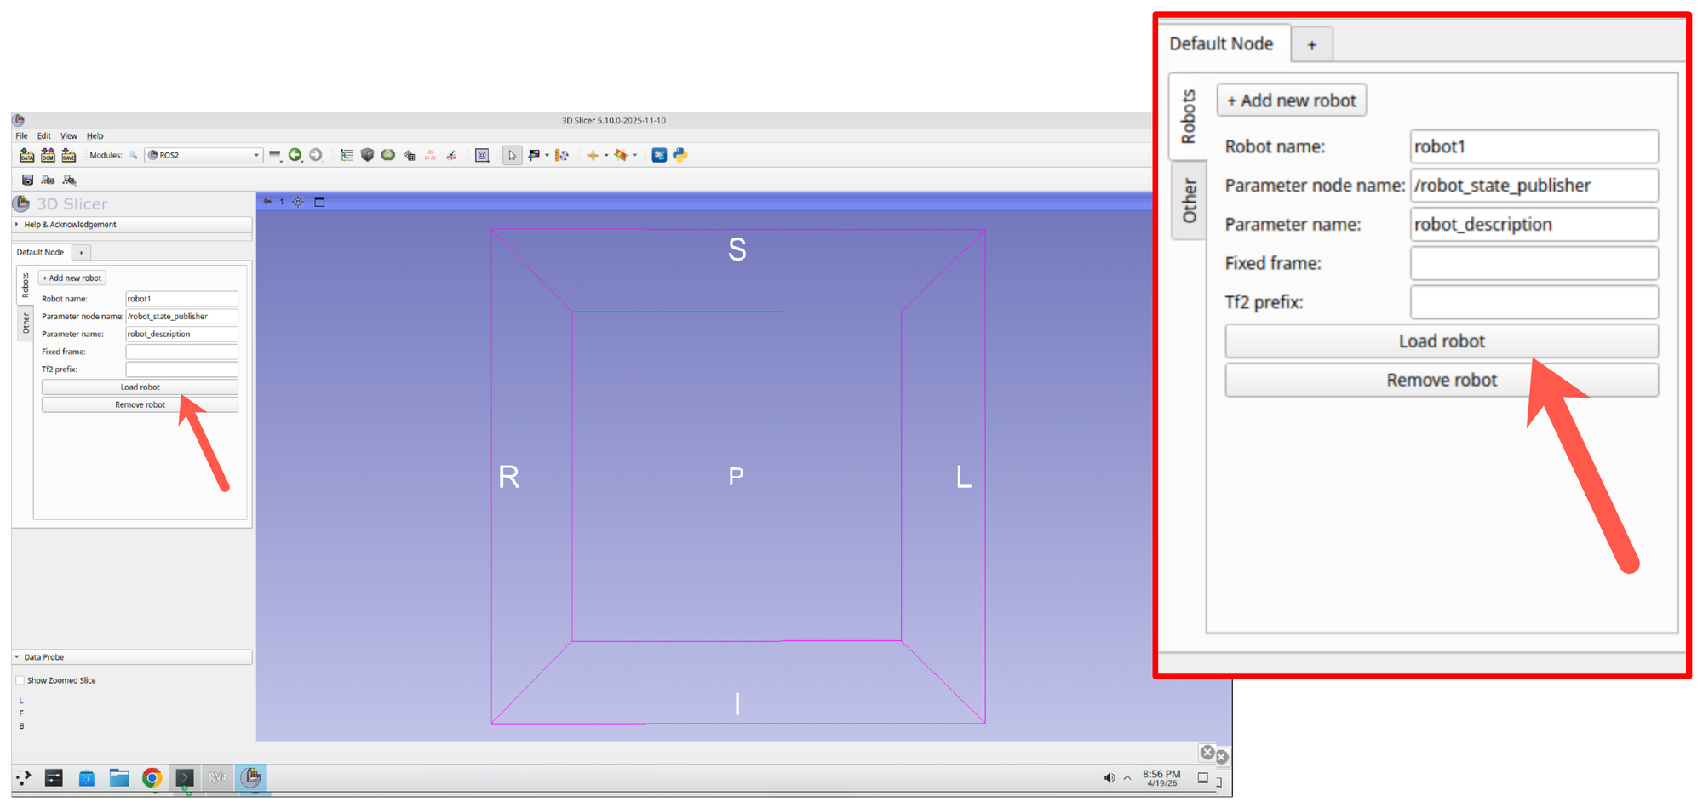Uncheck Show Zoomed Slice
The height and width of the screenshot is (808, 1703).
pos(20,679)
